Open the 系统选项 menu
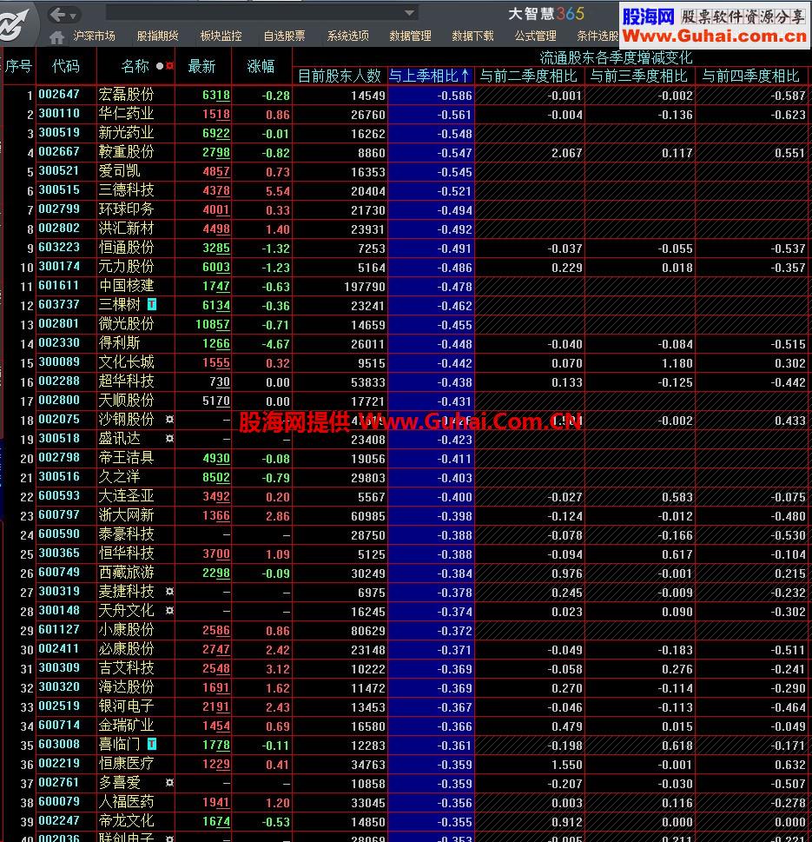 point(347,36)
